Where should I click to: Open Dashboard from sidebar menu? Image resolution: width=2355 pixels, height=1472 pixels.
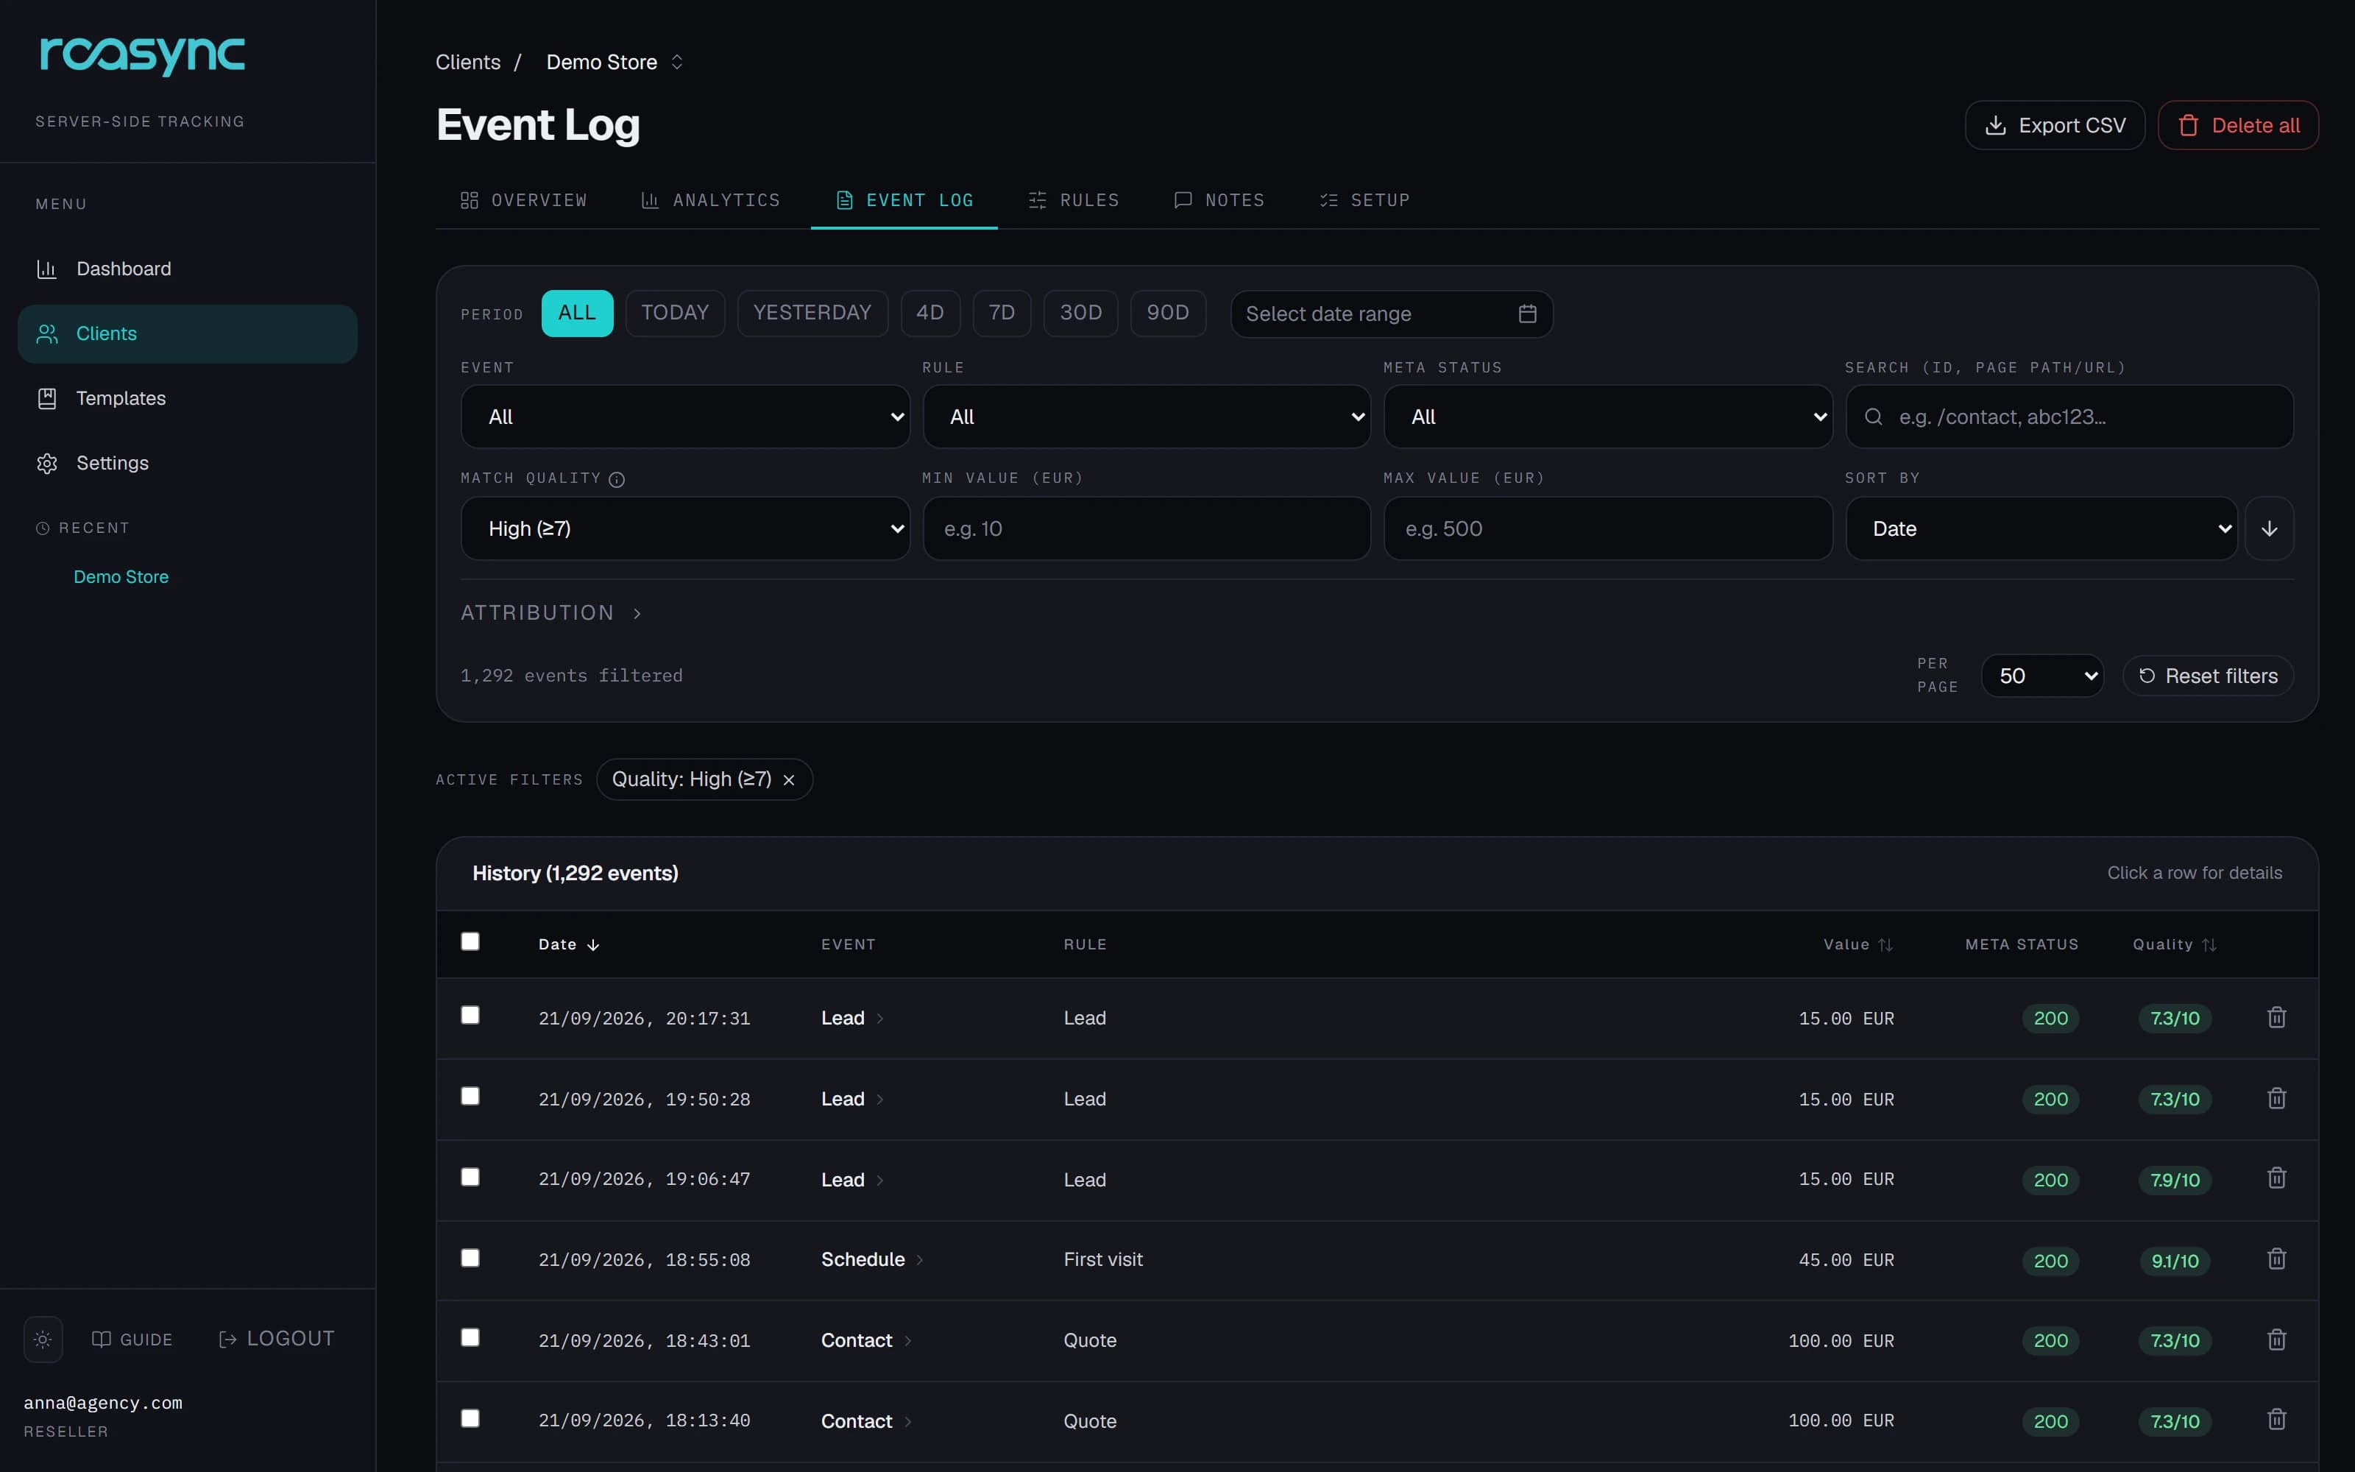(187, 269)
